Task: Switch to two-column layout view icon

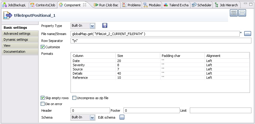Action: (233, 13)
